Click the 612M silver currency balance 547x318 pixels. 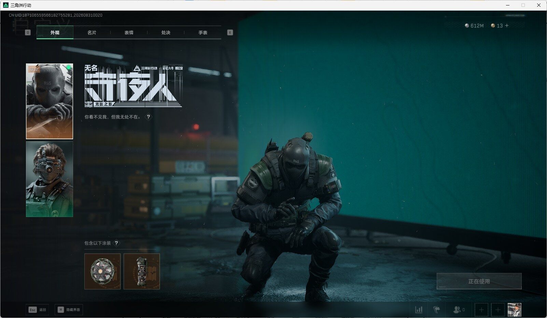474,26
